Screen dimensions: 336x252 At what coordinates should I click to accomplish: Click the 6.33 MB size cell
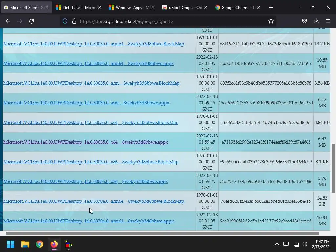click(x=322, y=142)
